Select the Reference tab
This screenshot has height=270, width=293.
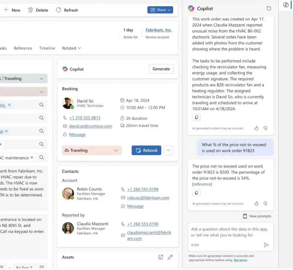23,48
